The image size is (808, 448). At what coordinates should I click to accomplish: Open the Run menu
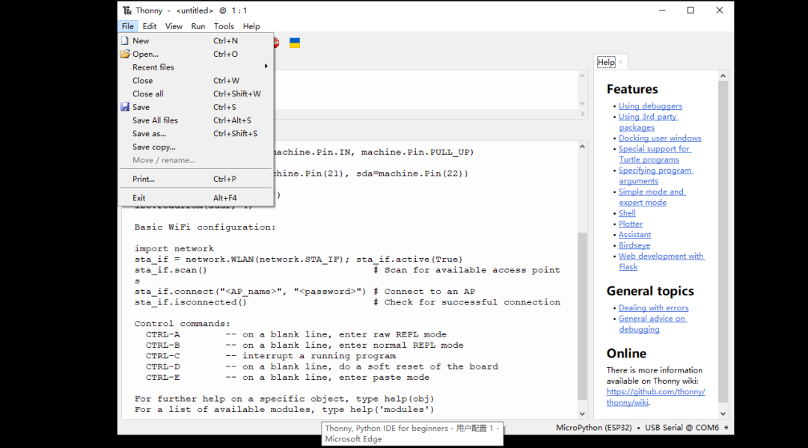[198, 26]
